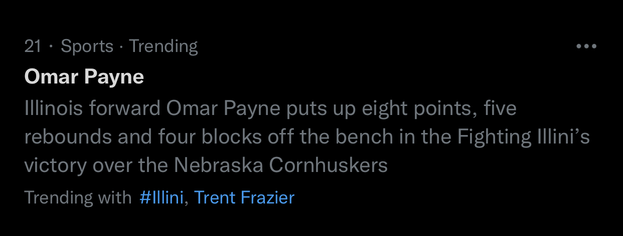Click the word "five" ending the first summary line

click(x=500, y=108)
